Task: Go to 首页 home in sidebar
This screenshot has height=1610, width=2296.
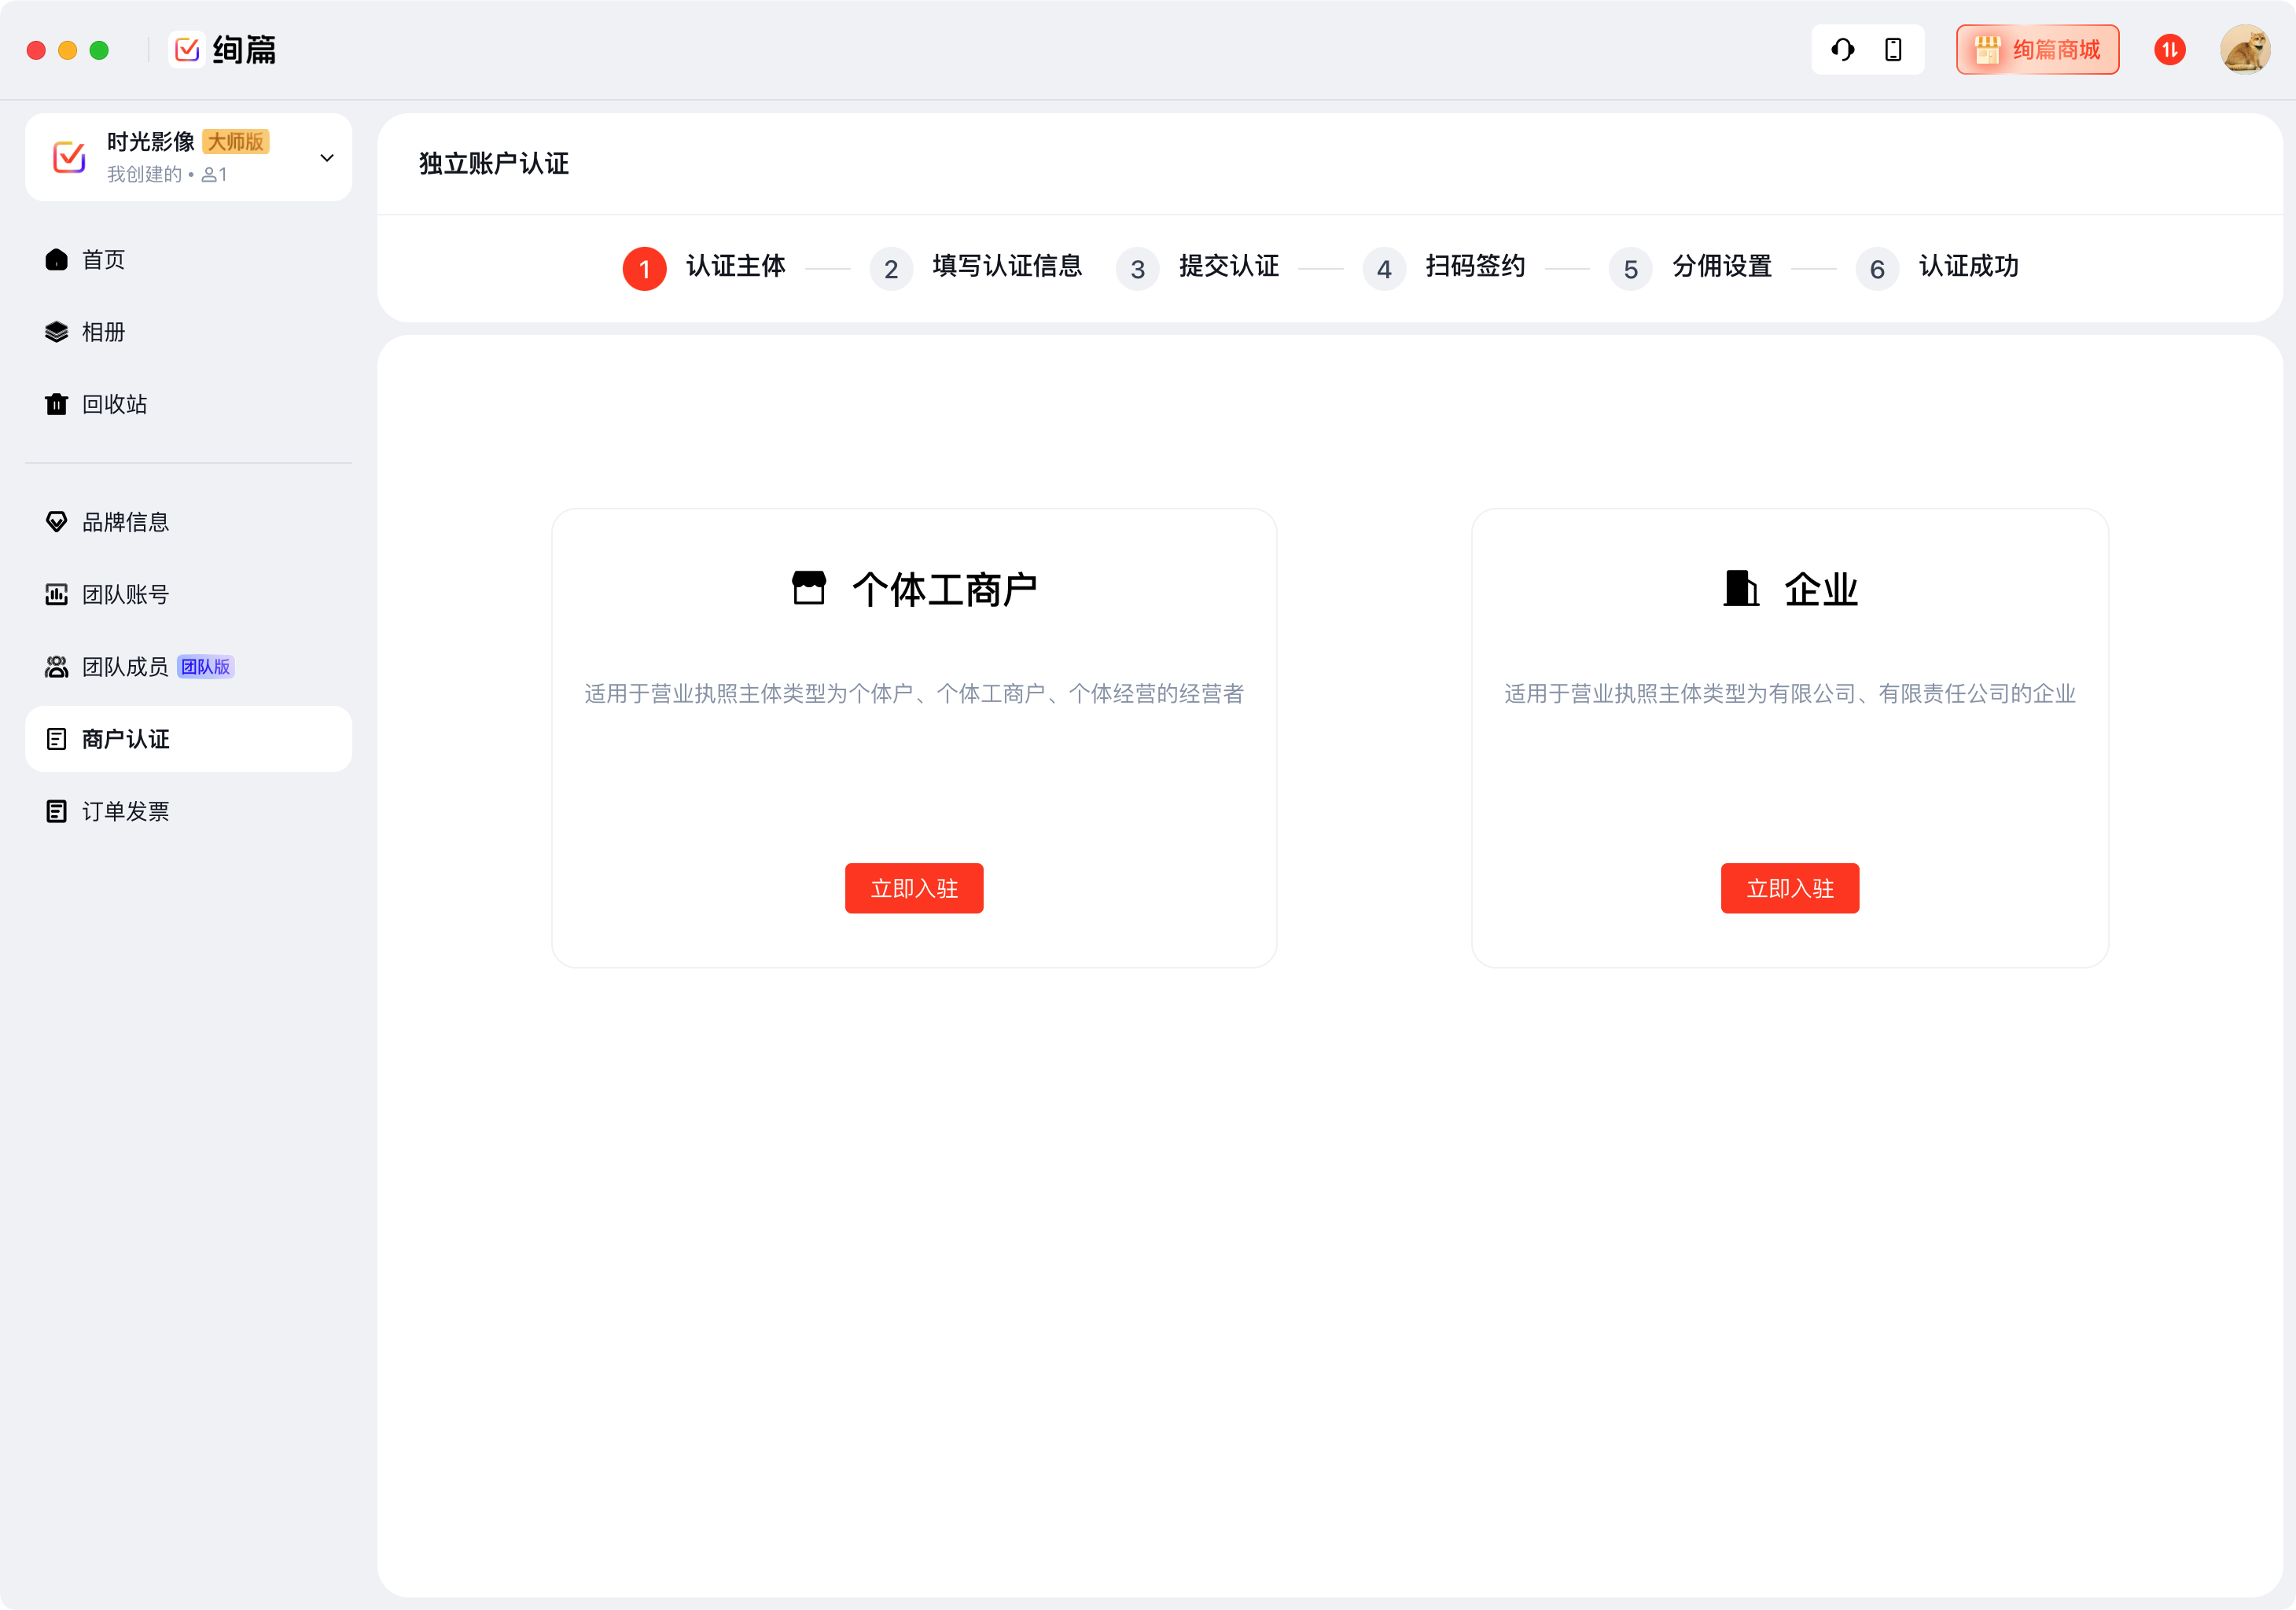Action: click(x=103, y=260)
